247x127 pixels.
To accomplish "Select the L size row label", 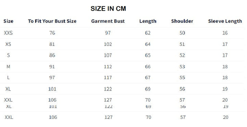I will pyautogui.click(x=8, y=77).
